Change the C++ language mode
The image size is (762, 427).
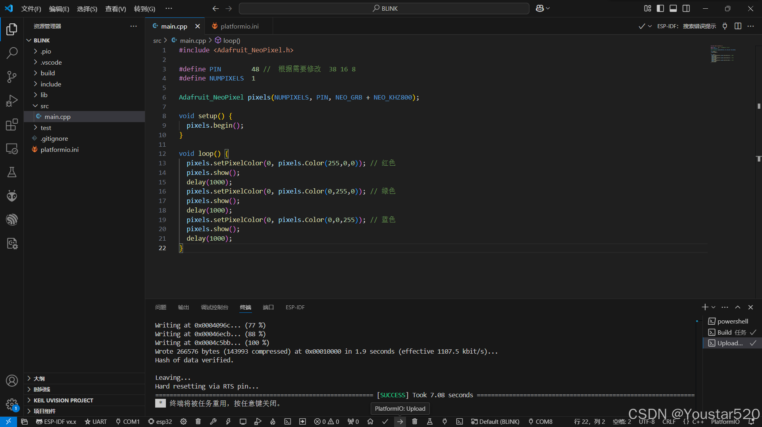tap(698, 422)
